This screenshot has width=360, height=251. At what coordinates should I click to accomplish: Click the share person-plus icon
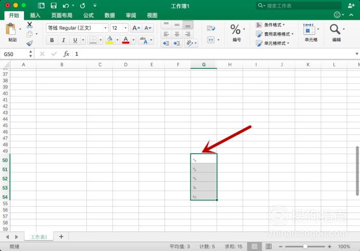click(x=351, y=6)
